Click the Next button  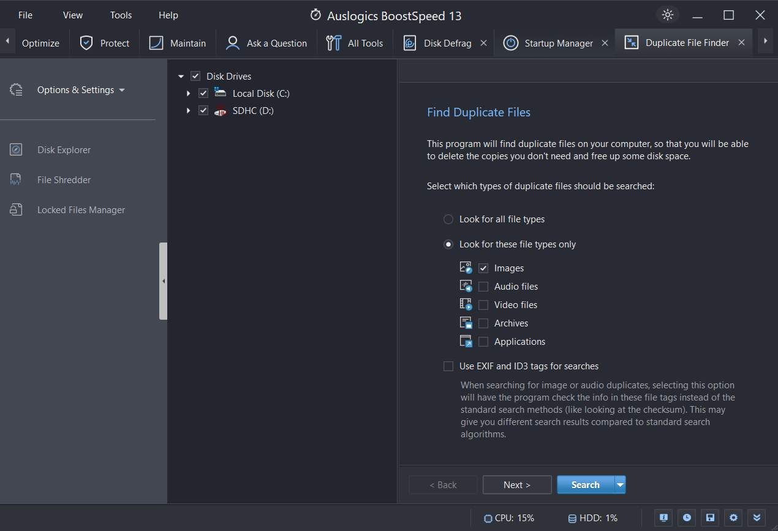click(x=517, y=485)
